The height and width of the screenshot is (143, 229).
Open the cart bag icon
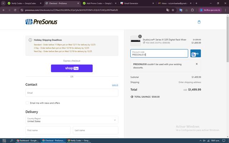pyautogui.click(x=199, y=22)
